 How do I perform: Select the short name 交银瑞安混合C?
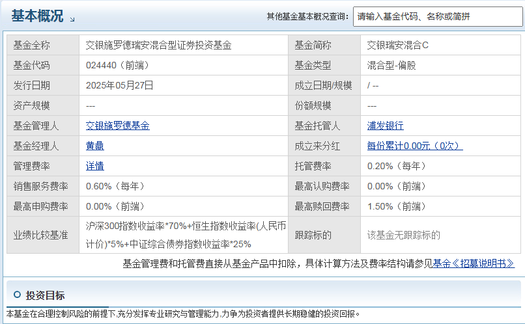[x=397, y=45]
